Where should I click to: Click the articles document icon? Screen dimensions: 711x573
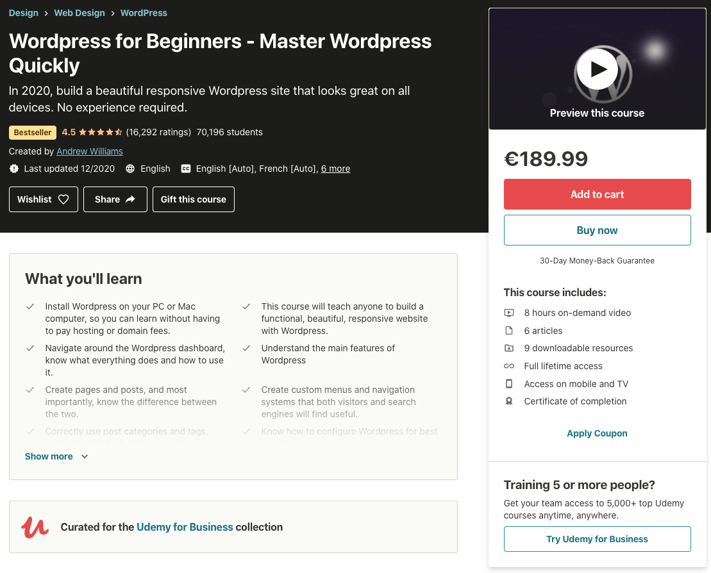pos(509,331)
